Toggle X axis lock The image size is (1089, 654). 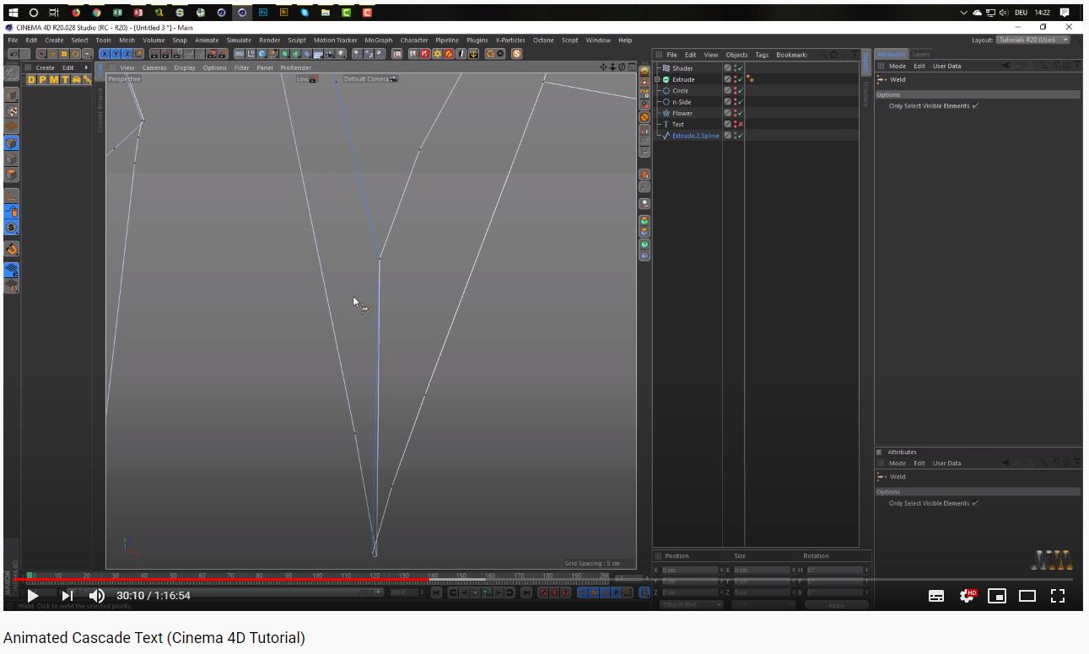105,54
